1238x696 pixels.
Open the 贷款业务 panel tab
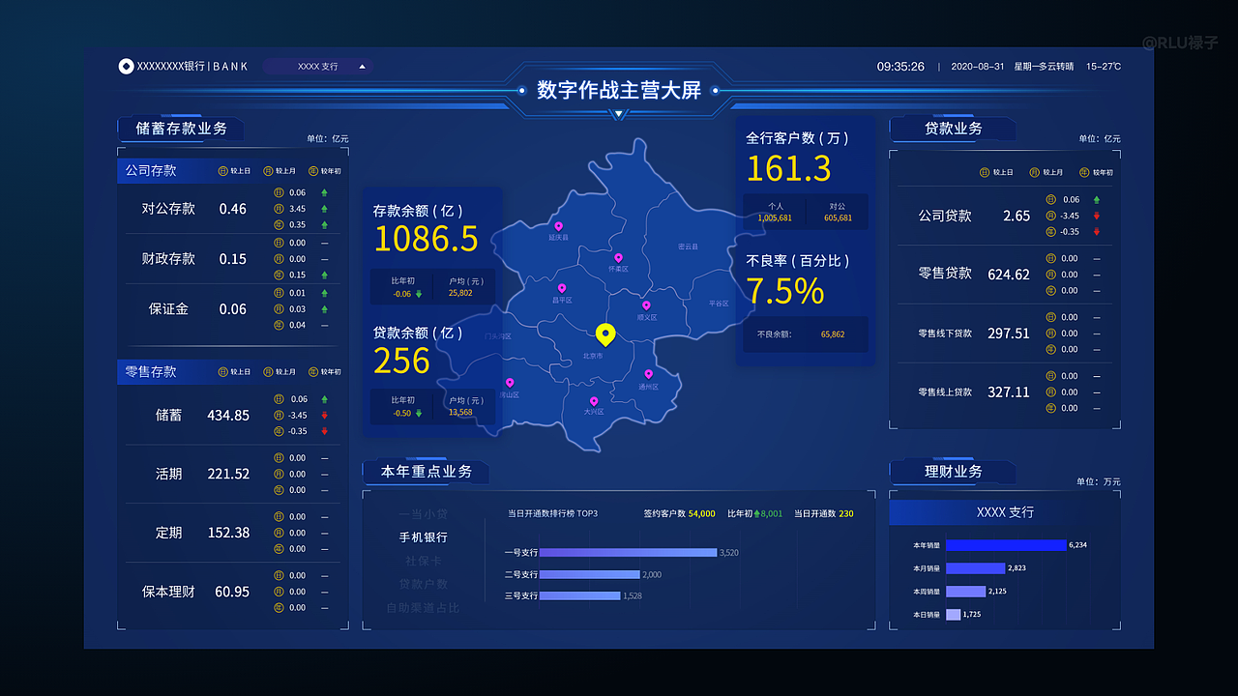[x=953, y=129]
